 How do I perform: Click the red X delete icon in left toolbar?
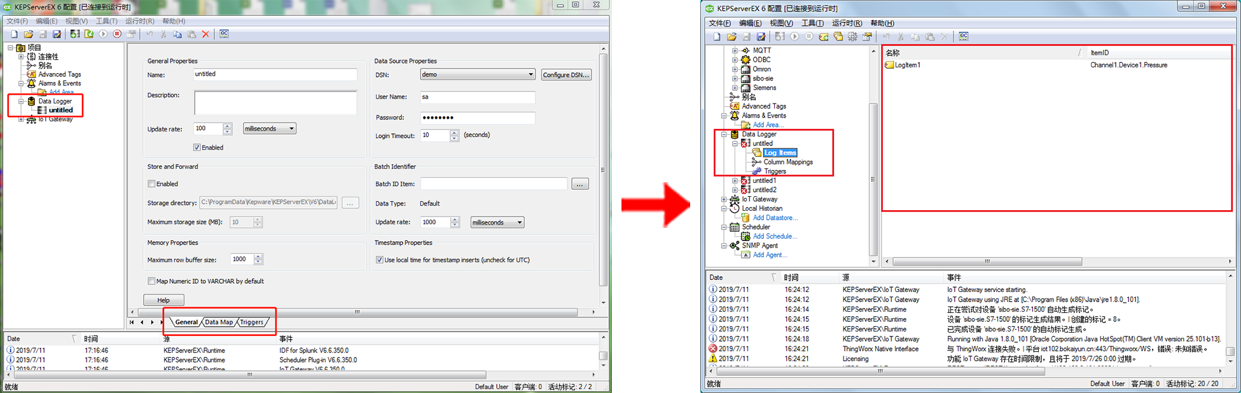click(205, 34)
